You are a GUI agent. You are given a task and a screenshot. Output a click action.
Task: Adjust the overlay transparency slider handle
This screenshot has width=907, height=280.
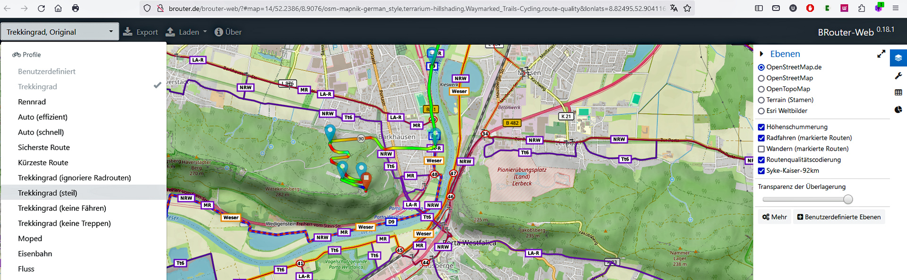point(848,199)
